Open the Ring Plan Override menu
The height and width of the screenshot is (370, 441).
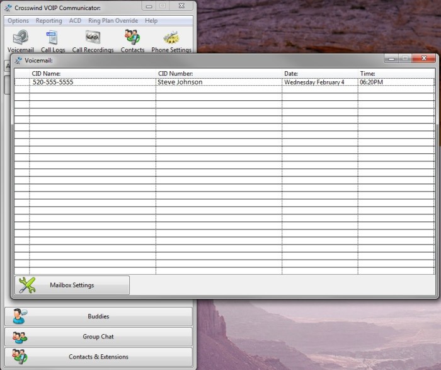tap(113, 21)
